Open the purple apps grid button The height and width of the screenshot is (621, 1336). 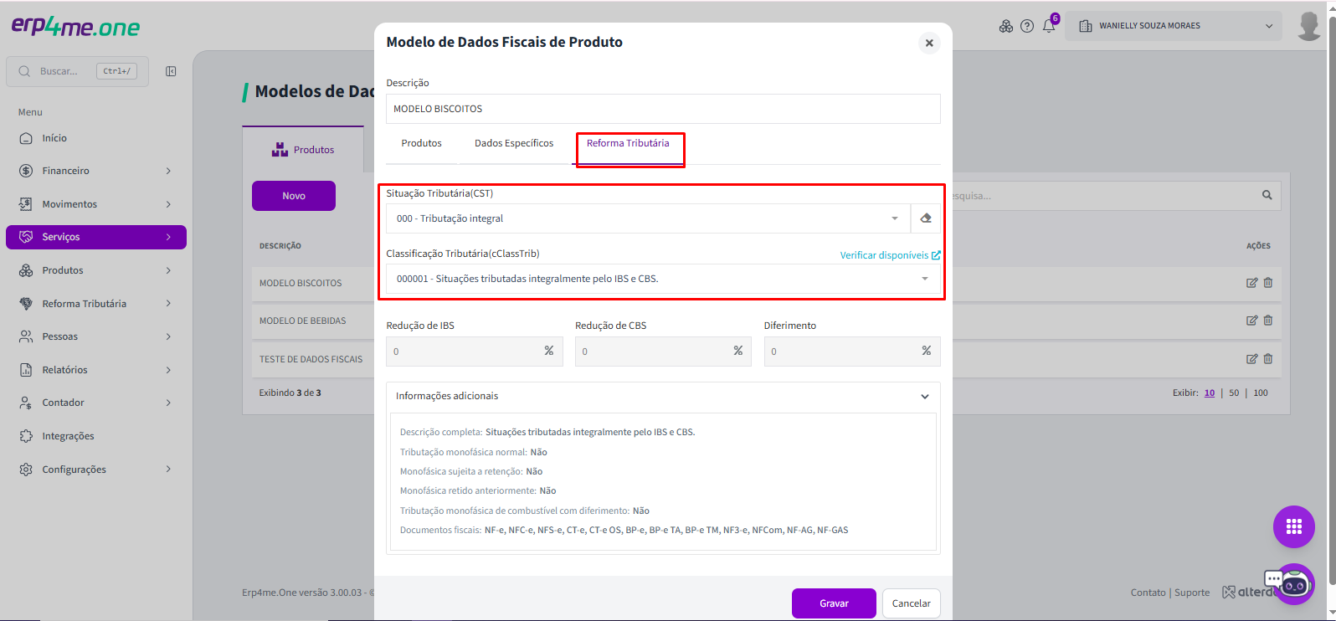[1293, 526]
